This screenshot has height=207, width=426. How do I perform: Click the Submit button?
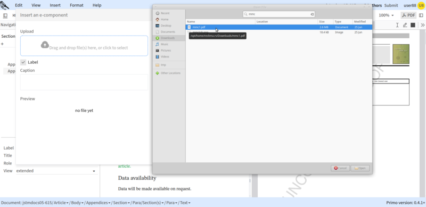[x=391, y=5]
